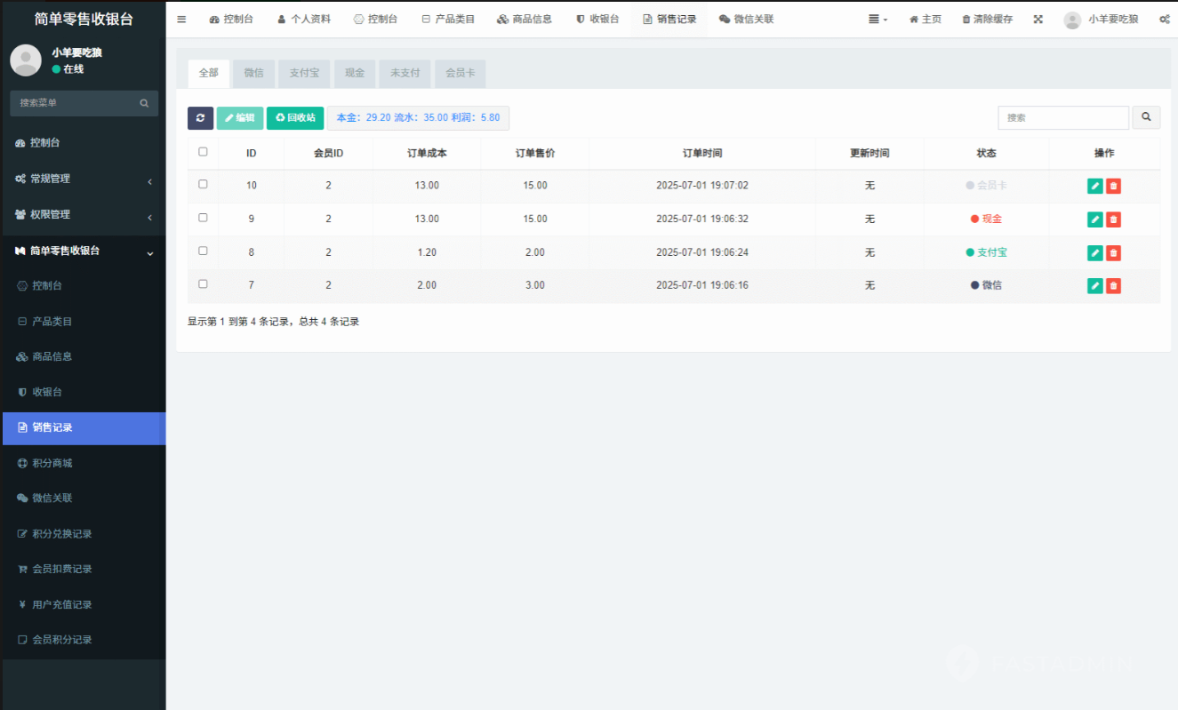The width and height of the screenshot is (1178, 710).
Task: Click the red delete icon for order 9
Action: click(x=1113, y=219)
